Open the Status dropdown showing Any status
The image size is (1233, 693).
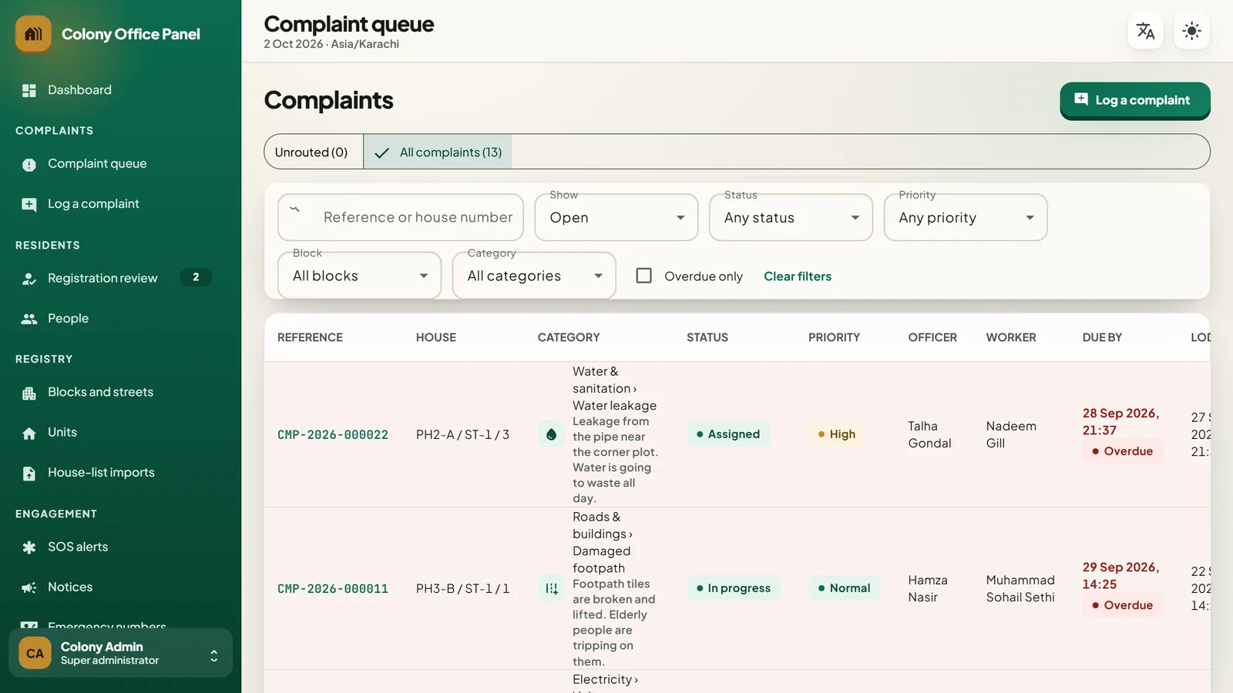coord(791,217)
